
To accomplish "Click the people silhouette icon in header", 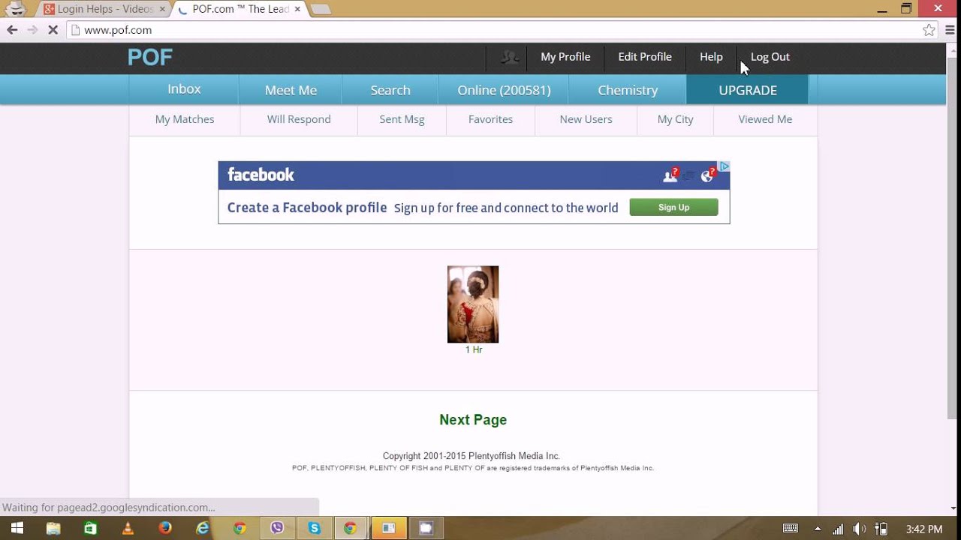I will pyautogui.click(x=510, y=57).
